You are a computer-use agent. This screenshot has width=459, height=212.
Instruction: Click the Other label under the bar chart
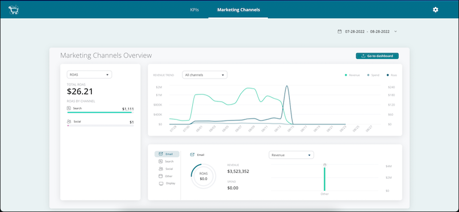pyautogui.click(x=324, y=194)
